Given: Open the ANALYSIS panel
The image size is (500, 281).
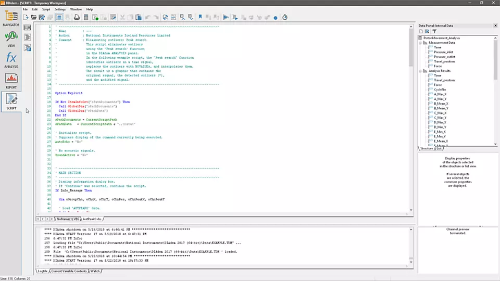Looking at the screenshot, I should pos(11,60).
